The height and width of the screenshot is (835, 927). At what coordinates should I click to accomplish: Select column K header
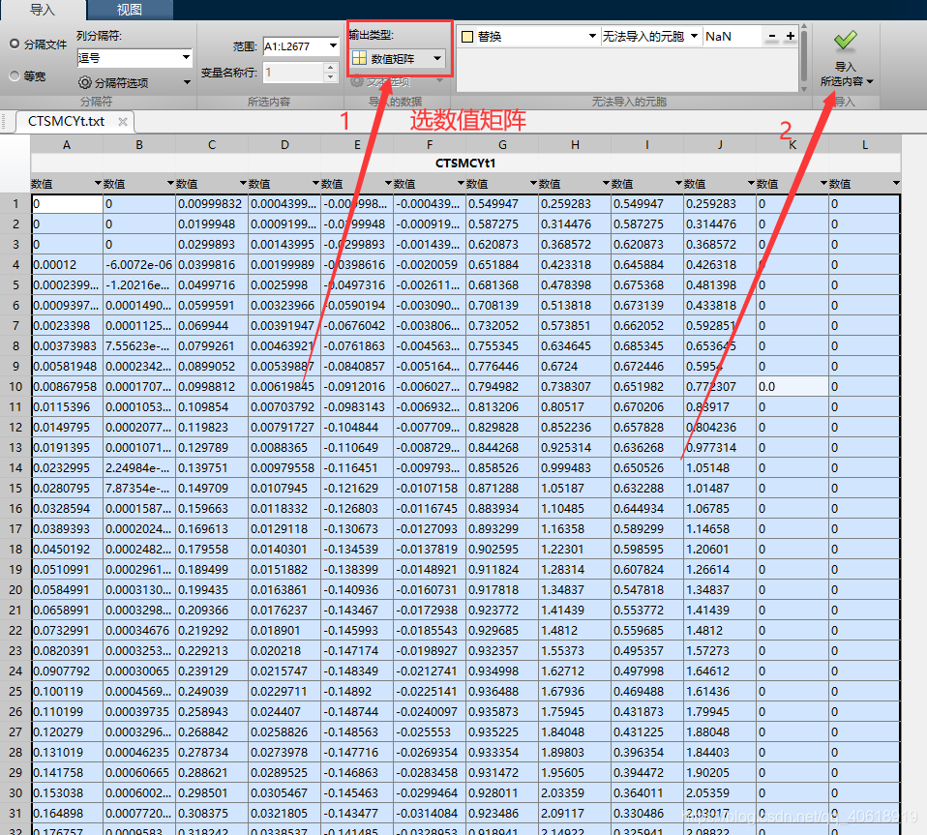click(x=792, y=145)
